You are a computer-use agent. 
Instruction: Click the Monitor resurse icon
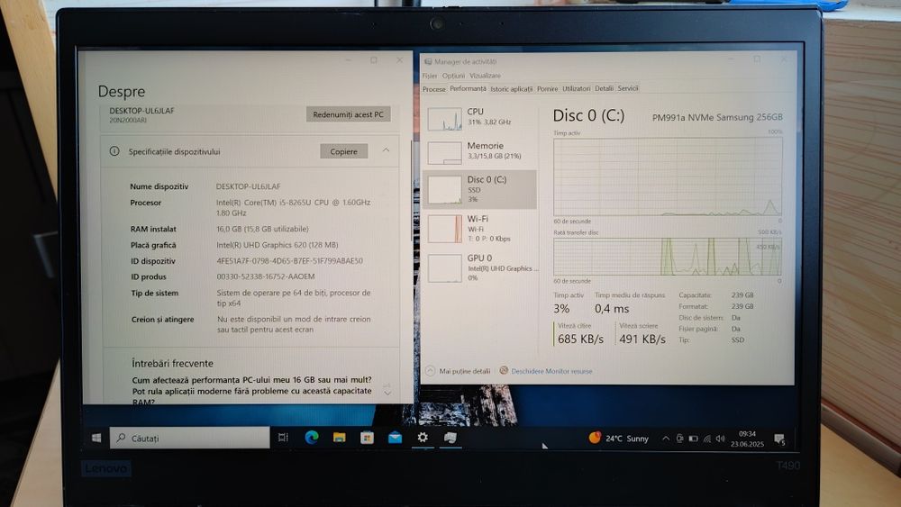(504, 370)
